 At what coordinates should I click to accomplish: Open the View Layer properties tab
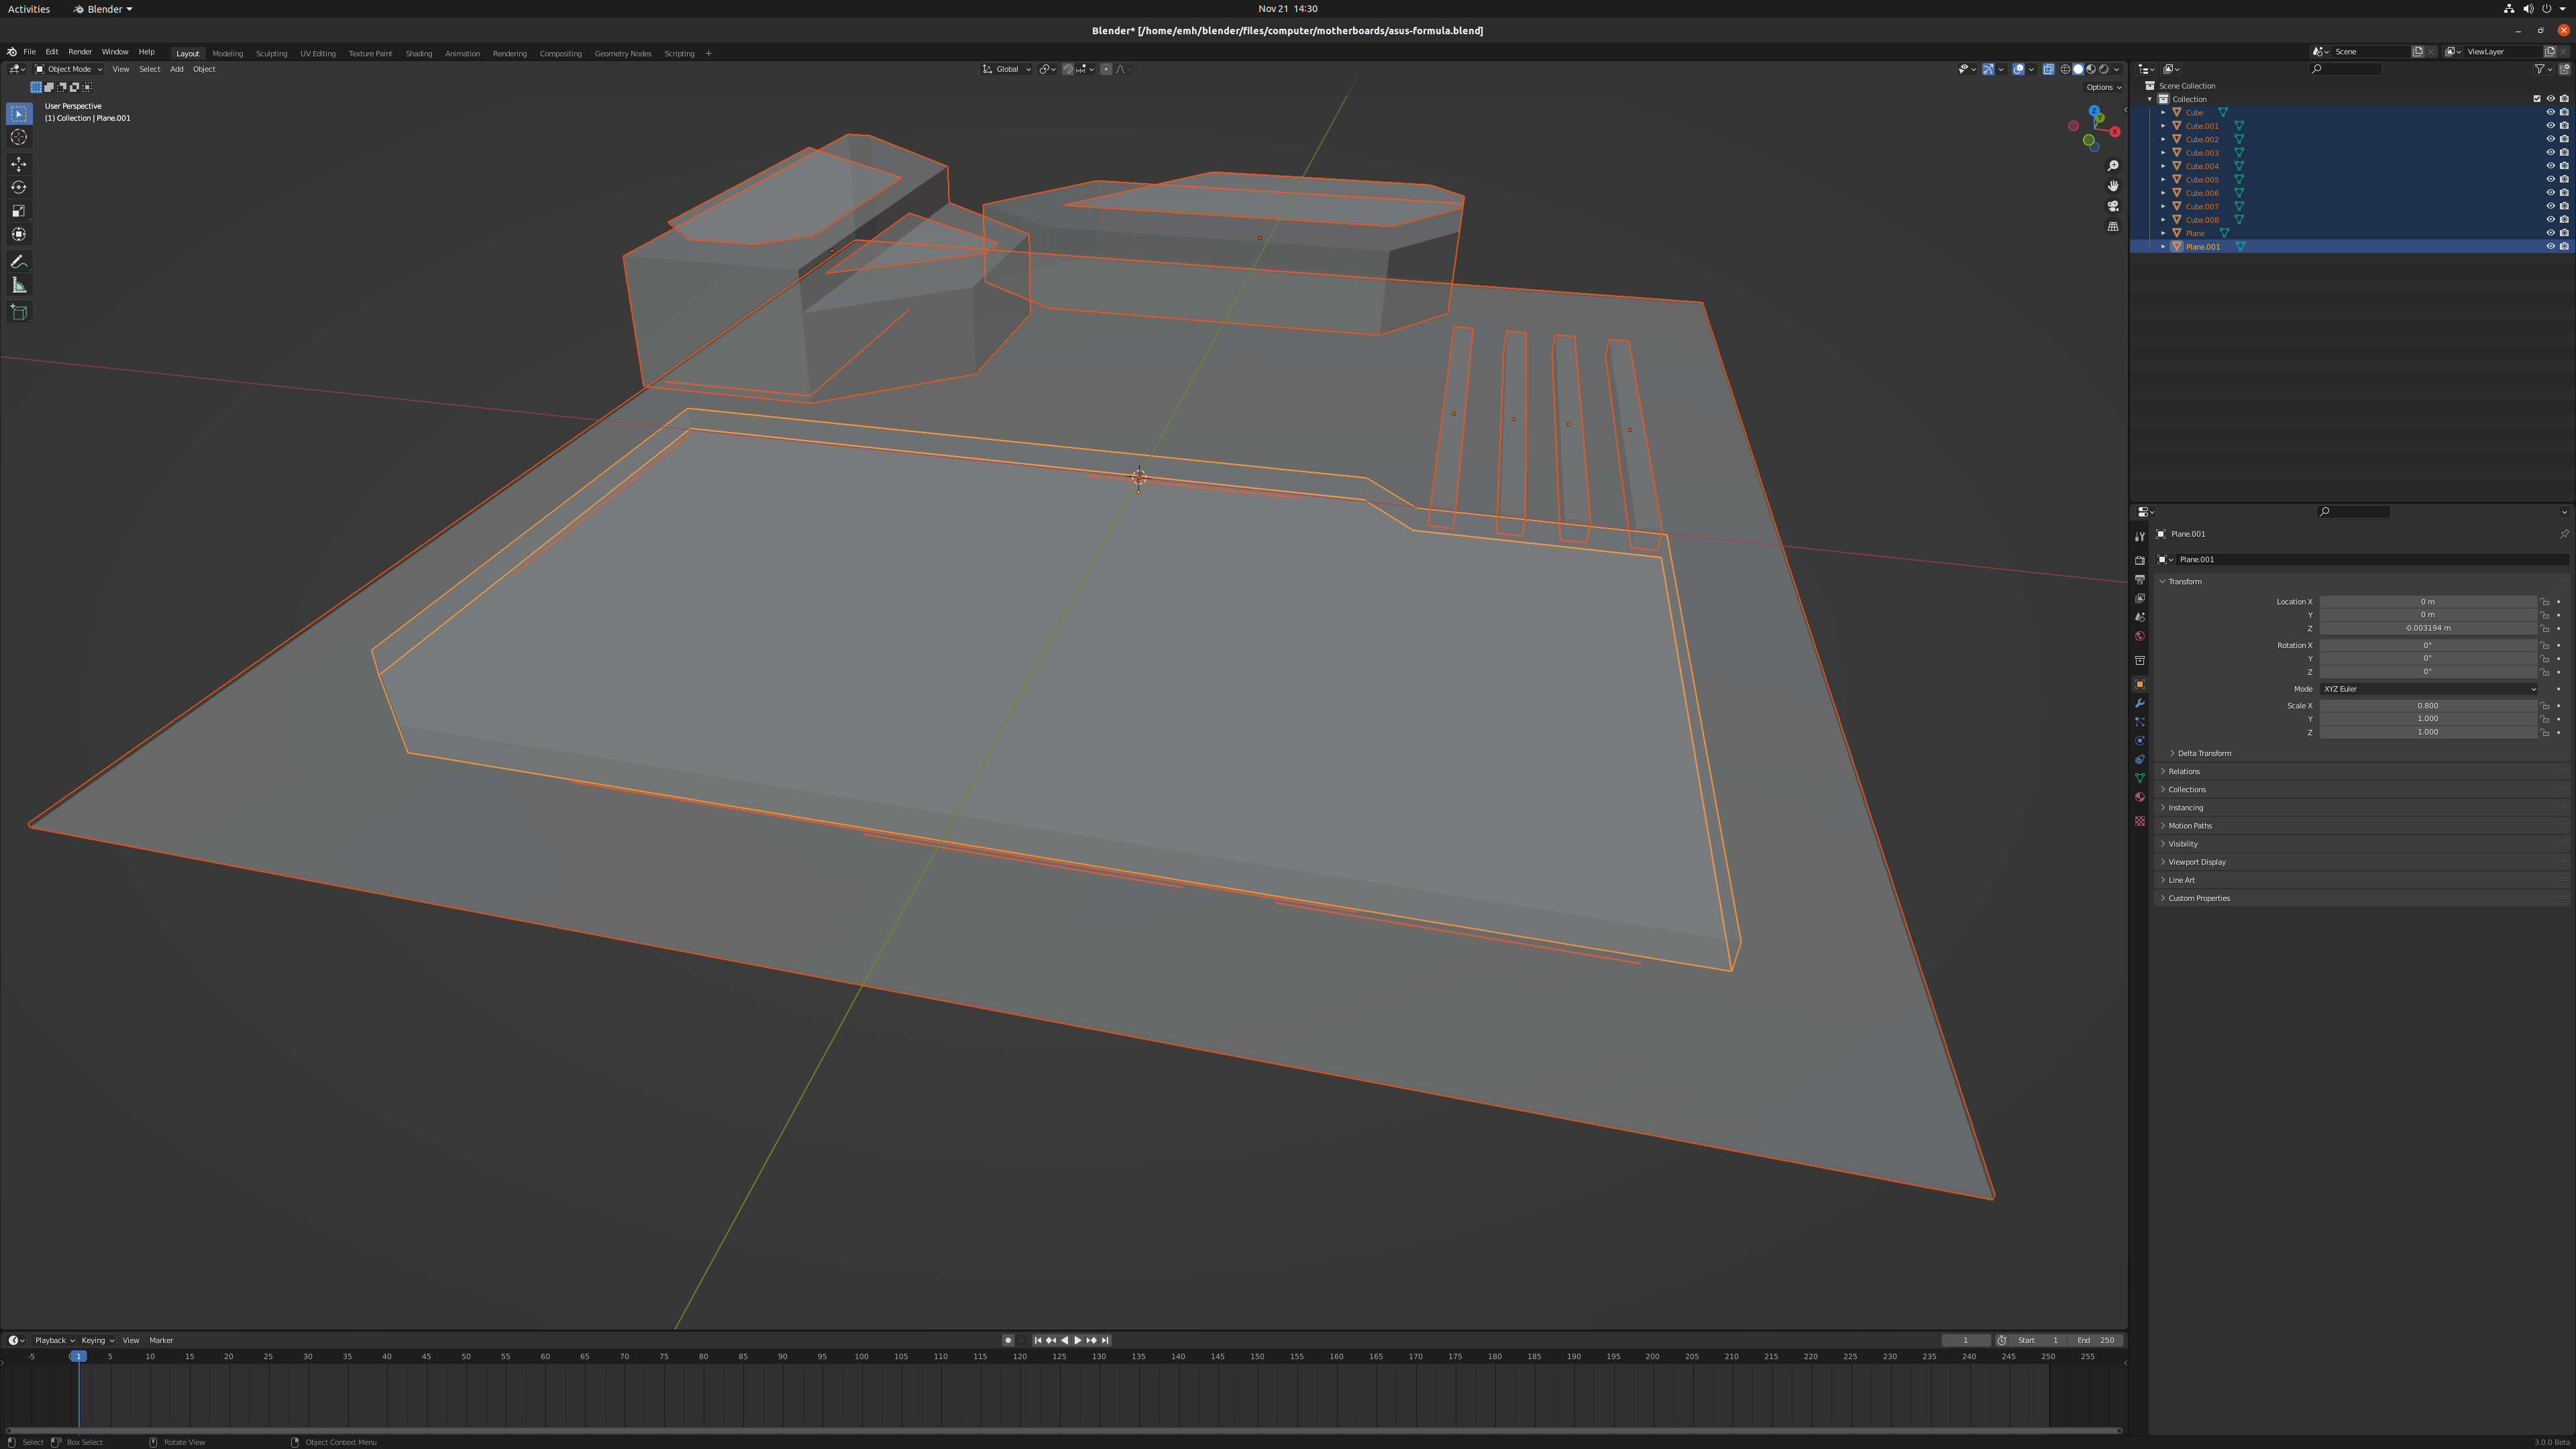[x=2140, y=598]
